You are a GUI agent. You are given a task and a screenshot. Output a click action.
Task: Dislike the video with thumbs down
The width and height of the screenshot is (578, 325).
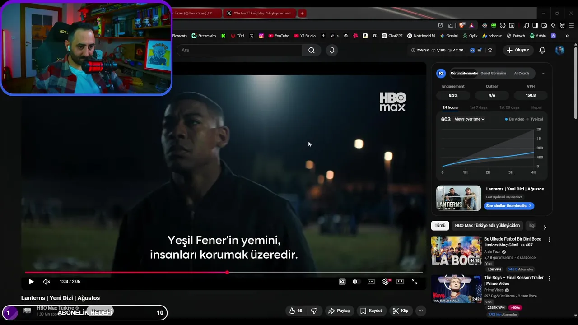(314, 311)
